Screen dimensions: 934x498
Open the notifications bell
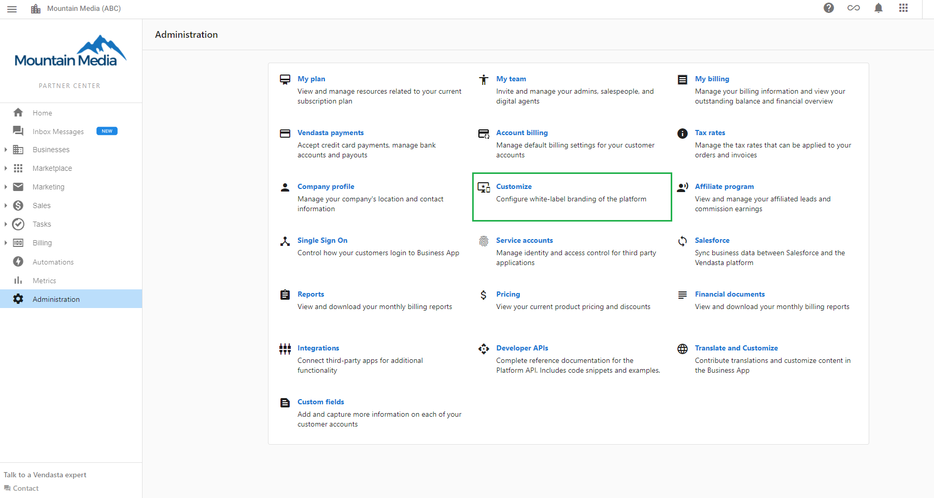pyautogui.click(x=879, y=8)
